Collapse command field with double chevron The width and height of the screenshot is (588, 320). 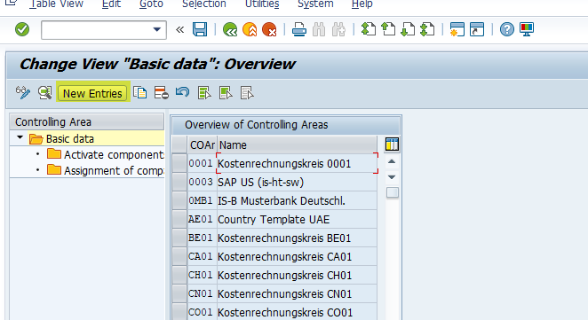180,29
